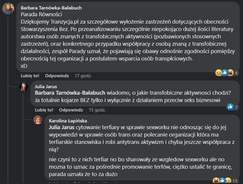Image resolution: width=243 pixels, height=184 pixels.
Task: Click the laughing reaction emoji on Barbara's comment
Action: pos(230,73)
